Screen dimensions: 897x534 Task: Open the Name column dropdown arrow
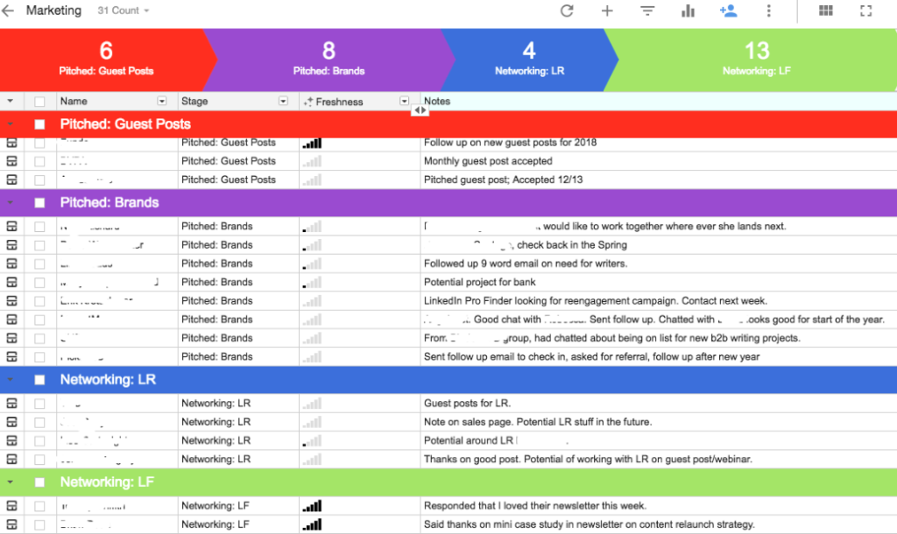162,102
